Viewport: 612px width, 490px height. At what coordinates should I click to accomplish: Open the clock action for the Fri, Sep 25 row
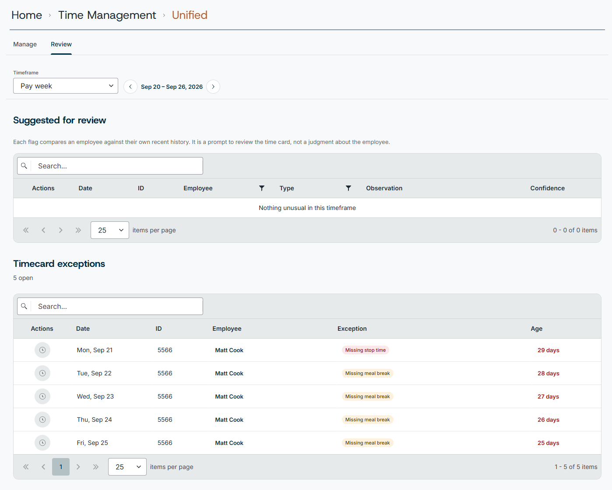point(42,443)
